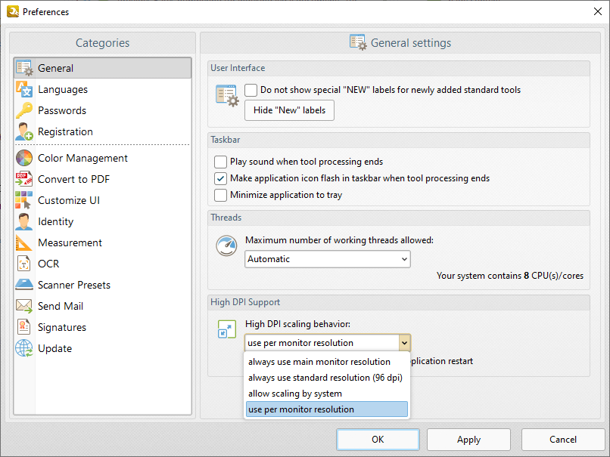Select the Send Mail envelope icon
This screenshot has width=610, height=457.
tap(23, 306)
